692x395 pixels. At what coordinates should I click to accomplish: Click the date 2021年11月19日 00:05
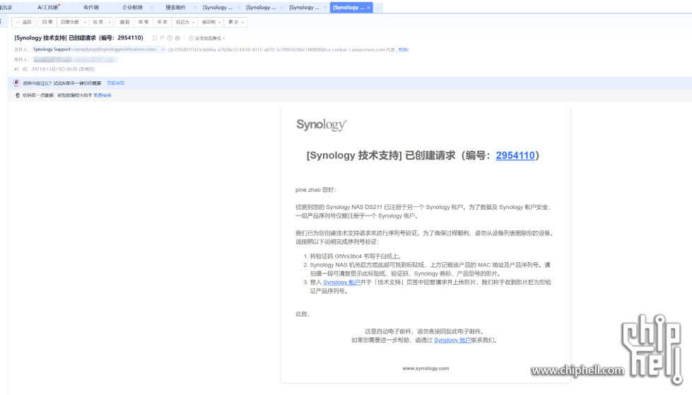tap(63, 69)
